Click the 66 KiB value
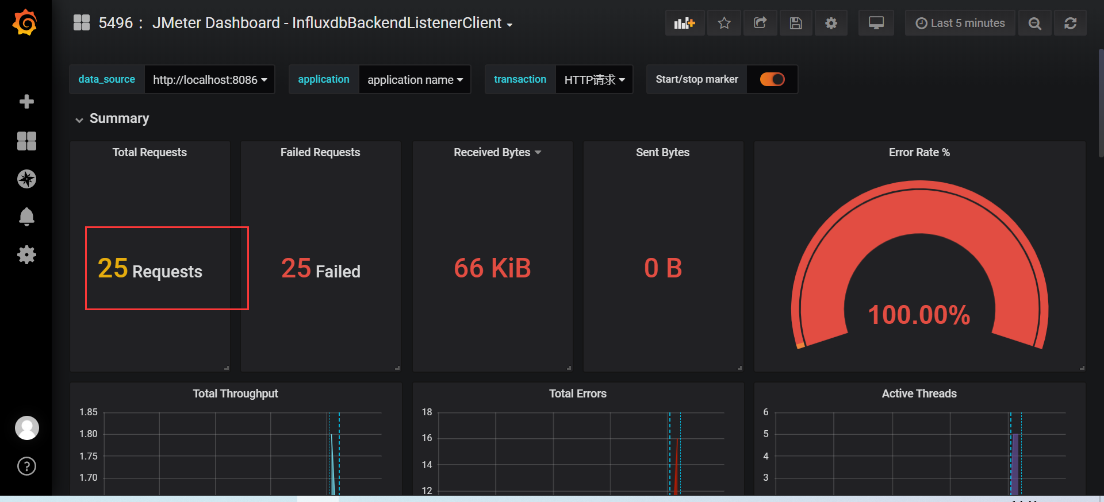 [x=493, y=268]
